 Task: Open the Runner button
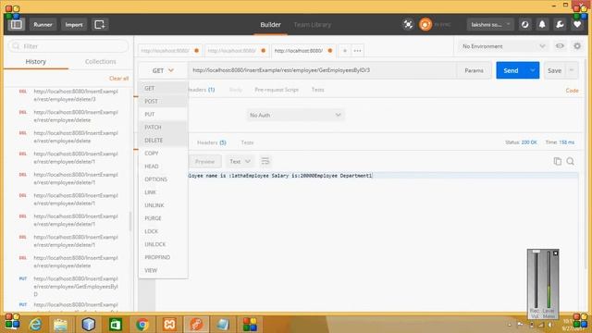[x=43, y=25]
